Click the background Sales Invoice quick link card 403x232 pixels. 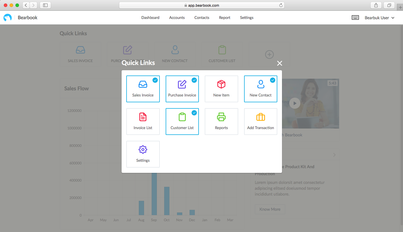[80, 54]
